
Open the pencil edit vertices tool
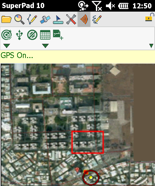pos(32,19)
